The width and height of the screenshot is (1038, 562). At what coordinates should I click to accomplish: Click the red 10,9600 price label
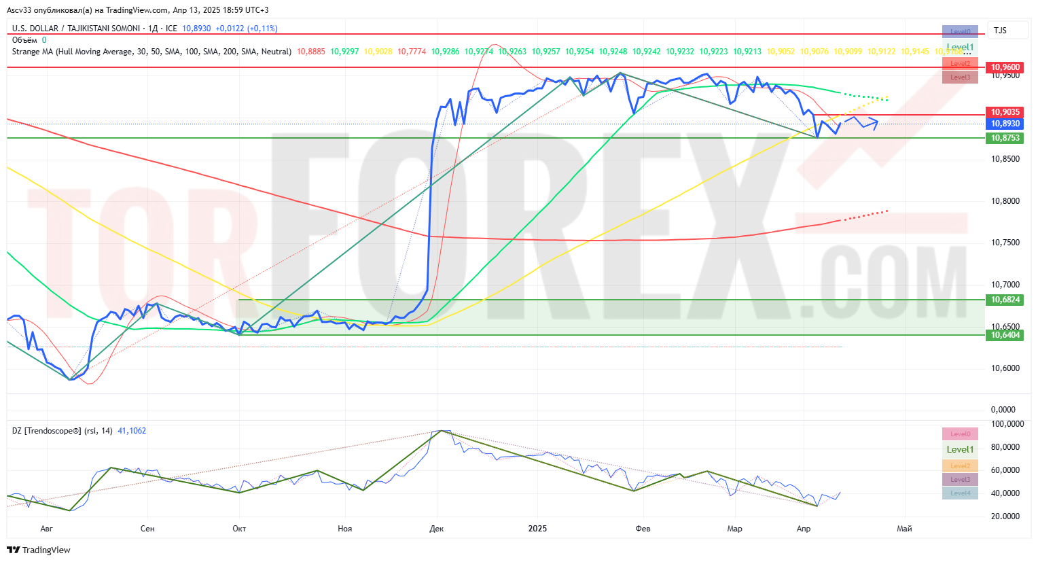coord(1005,67)
